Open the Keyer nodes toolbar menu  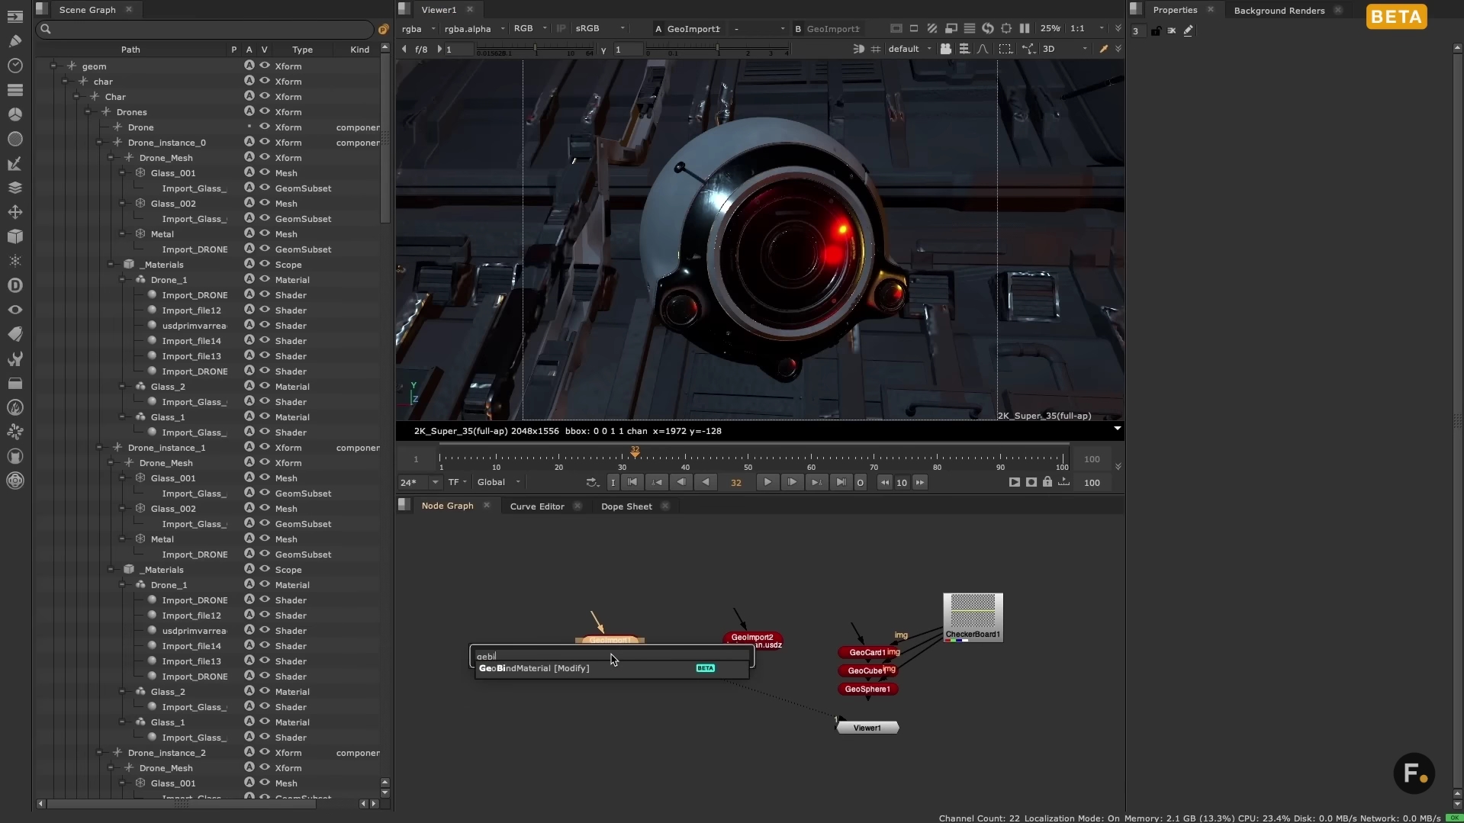point(14,163)
